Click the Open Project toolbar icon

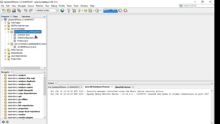14,11
